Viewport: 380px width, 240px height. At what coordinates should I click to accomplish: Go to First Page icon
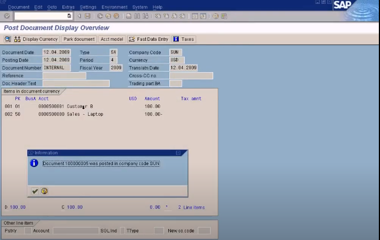click(158, 16)
